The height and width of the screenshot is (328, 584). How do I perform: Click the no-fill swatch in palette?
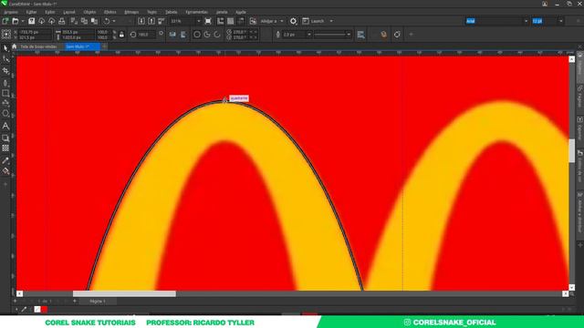[37, 309]
